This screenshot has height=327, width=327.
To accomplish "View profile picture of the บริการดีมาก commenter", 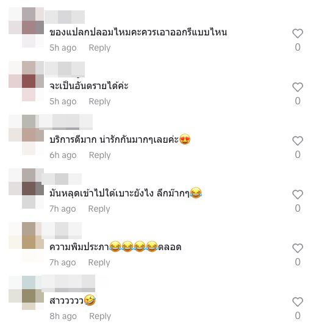I will point(26,135).
